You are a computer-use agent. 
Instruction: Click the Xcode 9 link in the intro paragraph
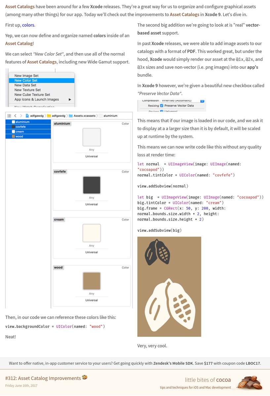(x=212, y=15)
